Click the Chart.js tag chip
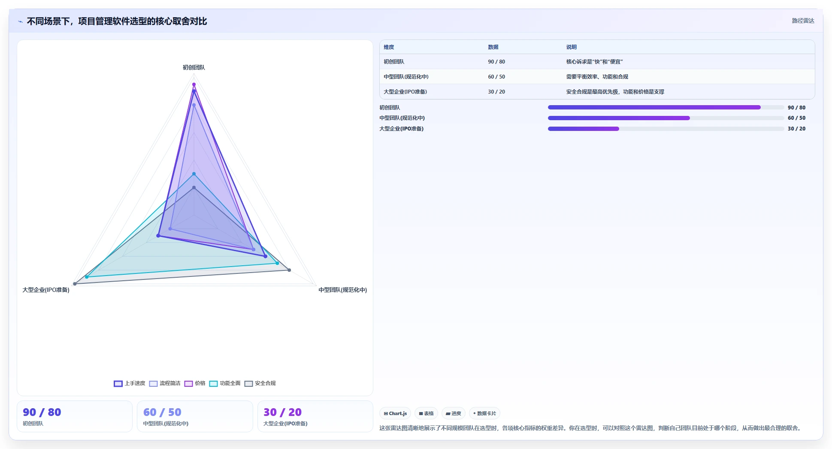This screenshot has height=449, width=832. 395,413
